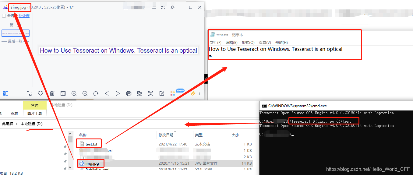Viewport: 413px width, 175px height.
Task: Open the viewer app logo icon
Action: point(5,7)
